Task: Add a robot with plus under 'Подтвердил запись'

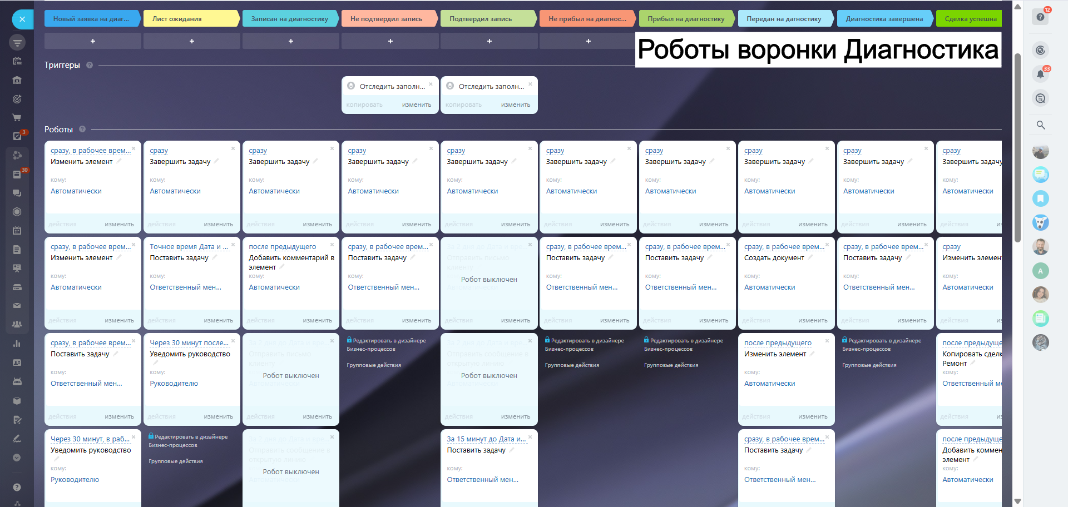Action: (489, 41)
